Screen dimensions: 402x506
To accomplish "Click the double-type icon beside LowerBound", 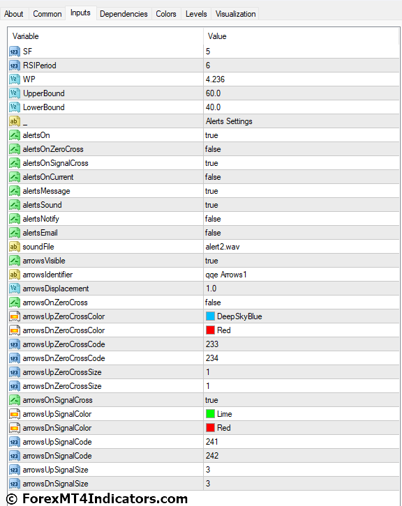I will [x=15, y=107].
